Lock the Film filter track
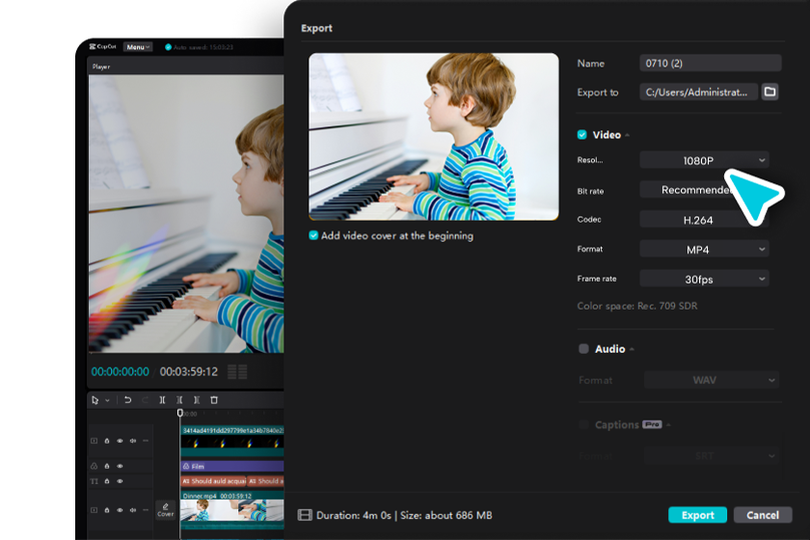Screen dimensions: 810x540 [107, 466]
